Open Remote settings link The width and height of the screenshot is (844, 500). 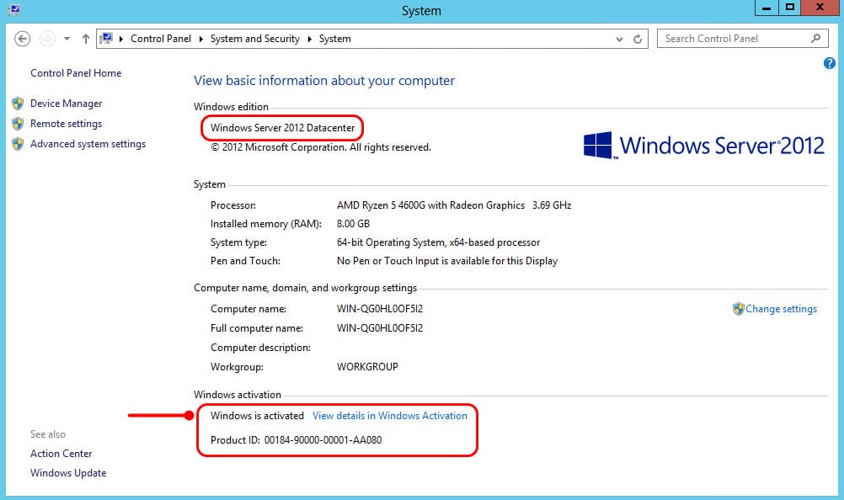pos(66,124)
